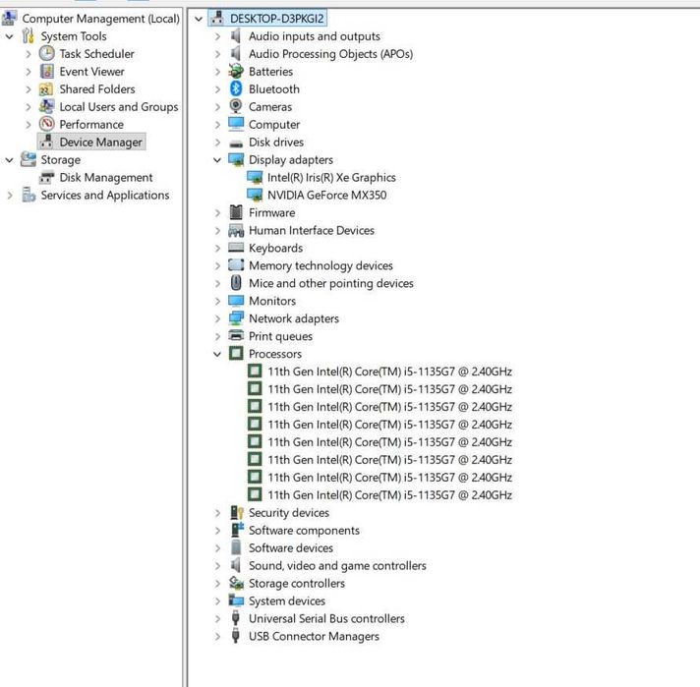Screen dimensions: 700x687
Task: Click the Storage controllers icon
Action: click(x=236, y=583)
